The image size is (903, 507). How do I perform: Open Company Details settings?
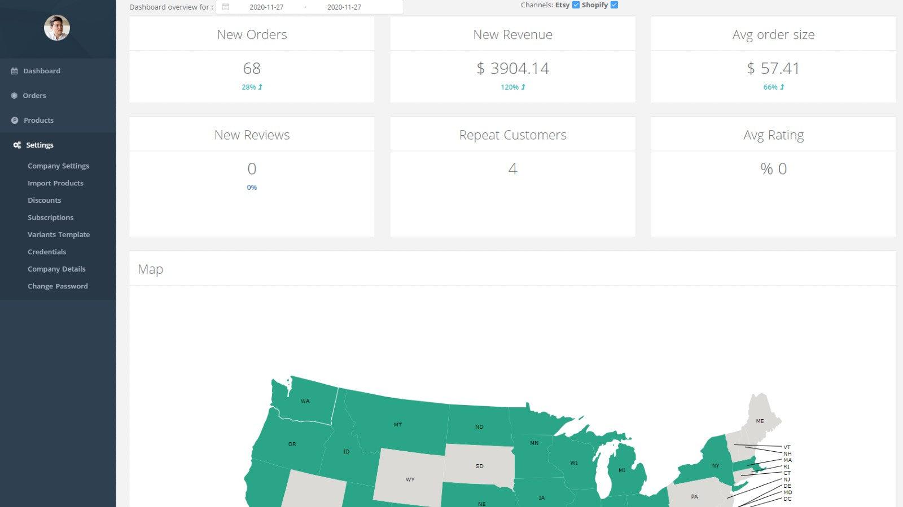pos(56,269)
